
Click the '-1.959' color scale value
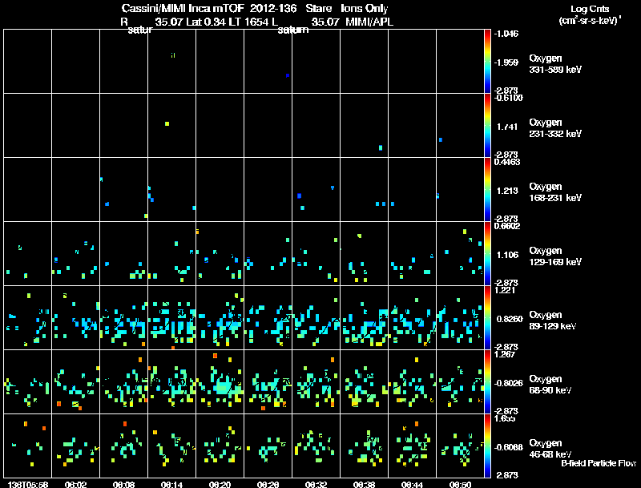click(506, 63)
